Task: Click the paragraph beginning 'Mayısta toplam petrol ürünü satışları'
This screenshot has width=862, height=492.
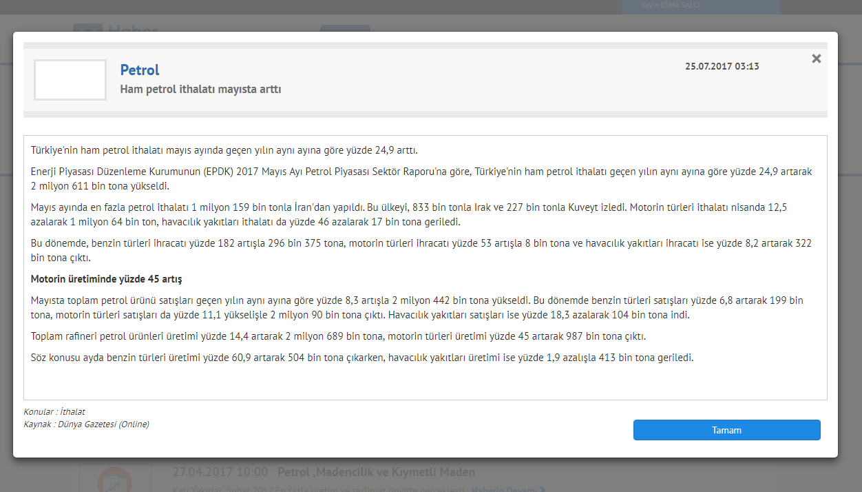Action: click(417, 307)
